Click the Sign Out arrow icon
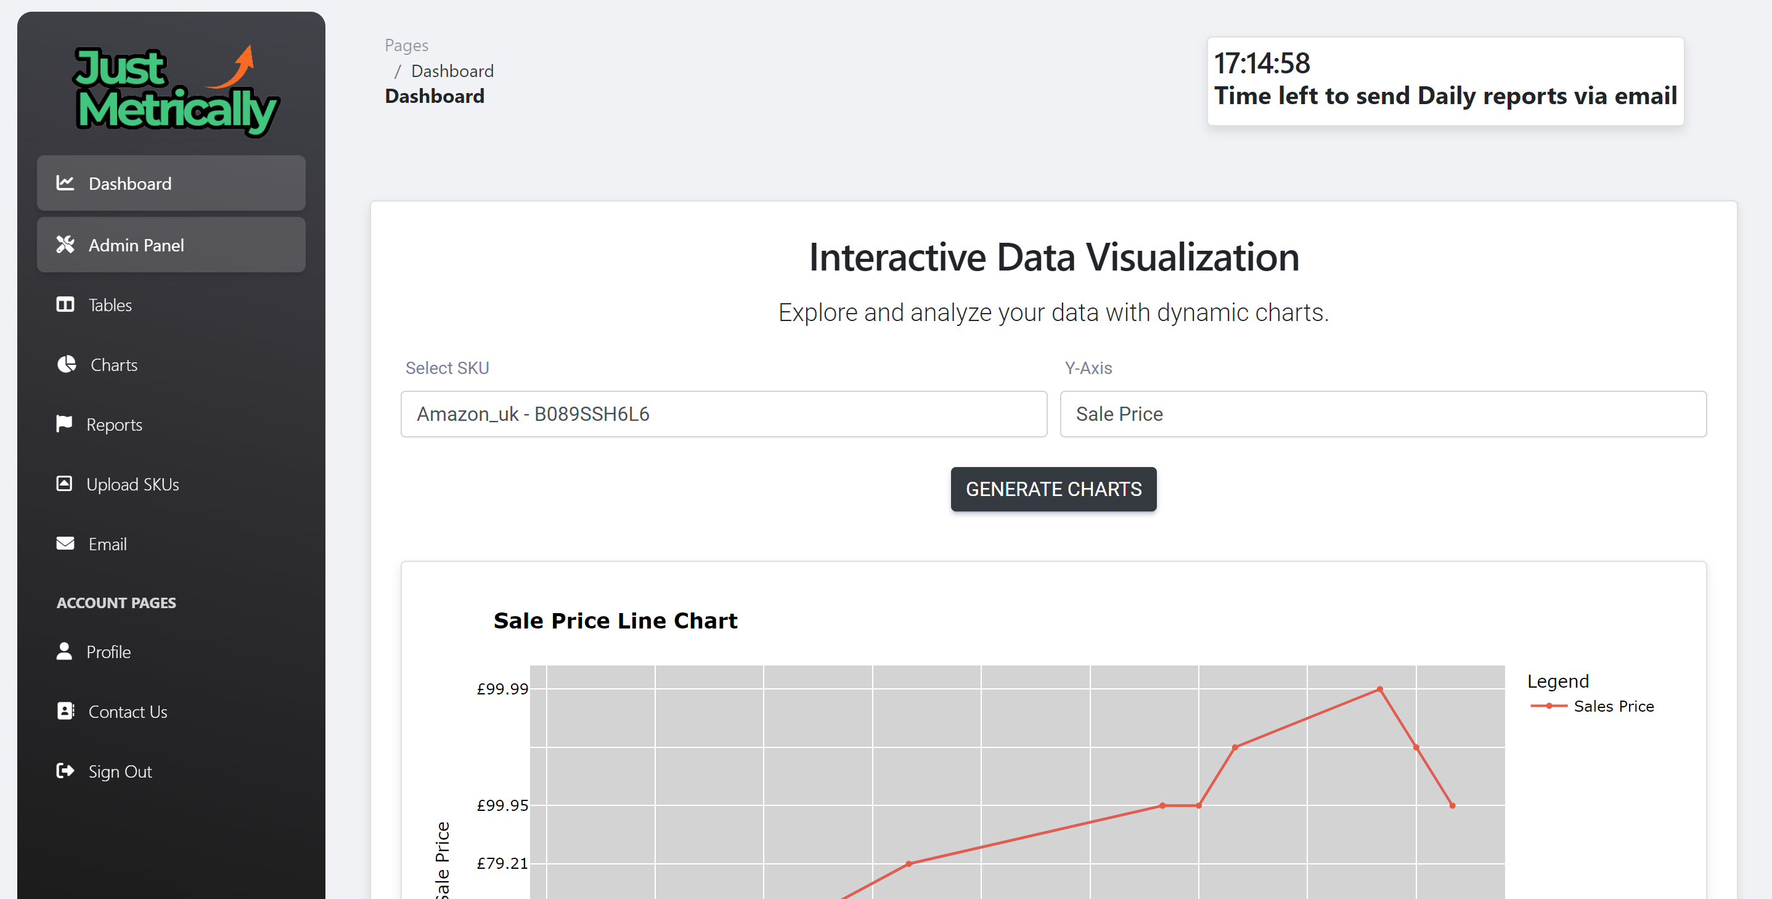The image size is (1772, 899). pos(65,770)
